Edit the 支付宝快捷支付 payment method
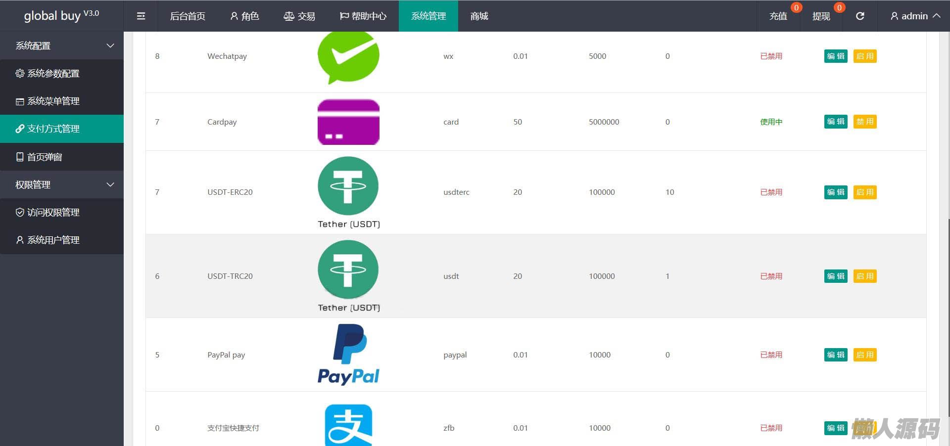 [836, 428]
